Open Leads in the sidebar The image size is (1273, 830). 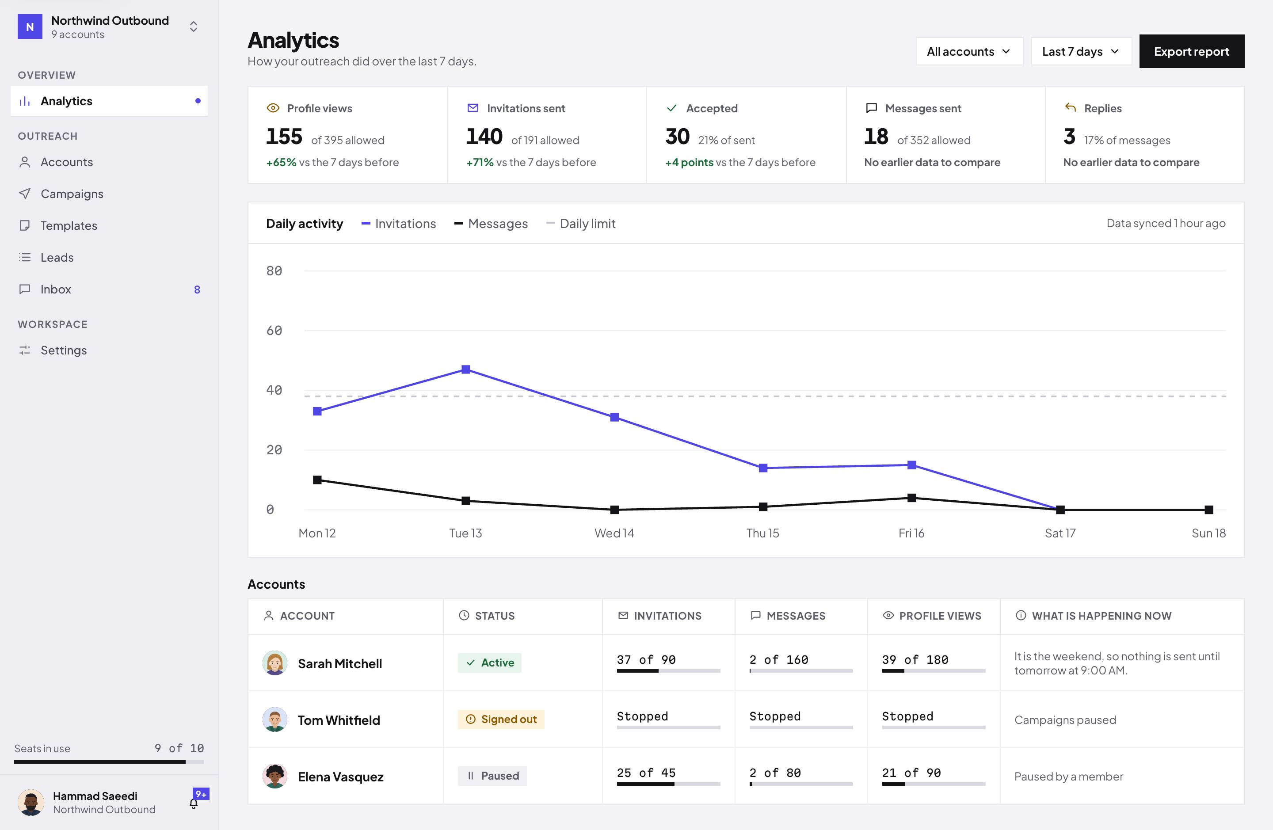coord(109,257)
